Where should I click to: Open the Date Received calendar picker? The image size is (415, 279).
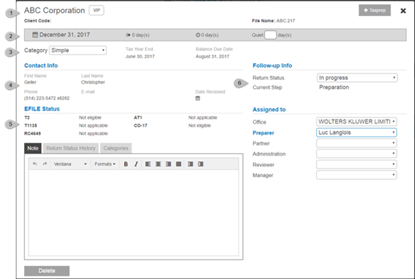(197, 98)
